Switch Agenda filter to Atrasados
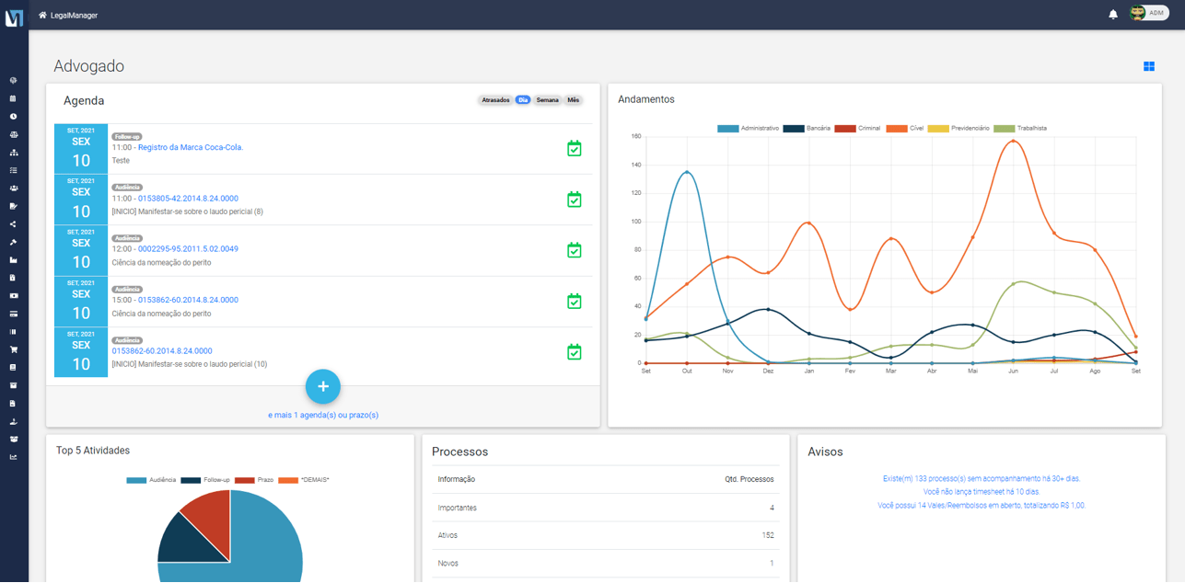This screenshot has height=583, width=1185. 495,100
